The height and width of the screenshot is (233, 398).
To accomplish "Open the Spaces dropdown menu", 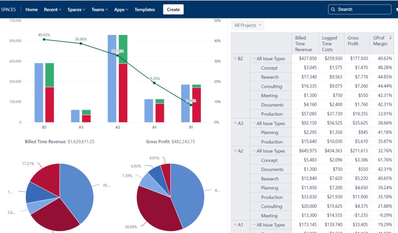I will point(76,9).
